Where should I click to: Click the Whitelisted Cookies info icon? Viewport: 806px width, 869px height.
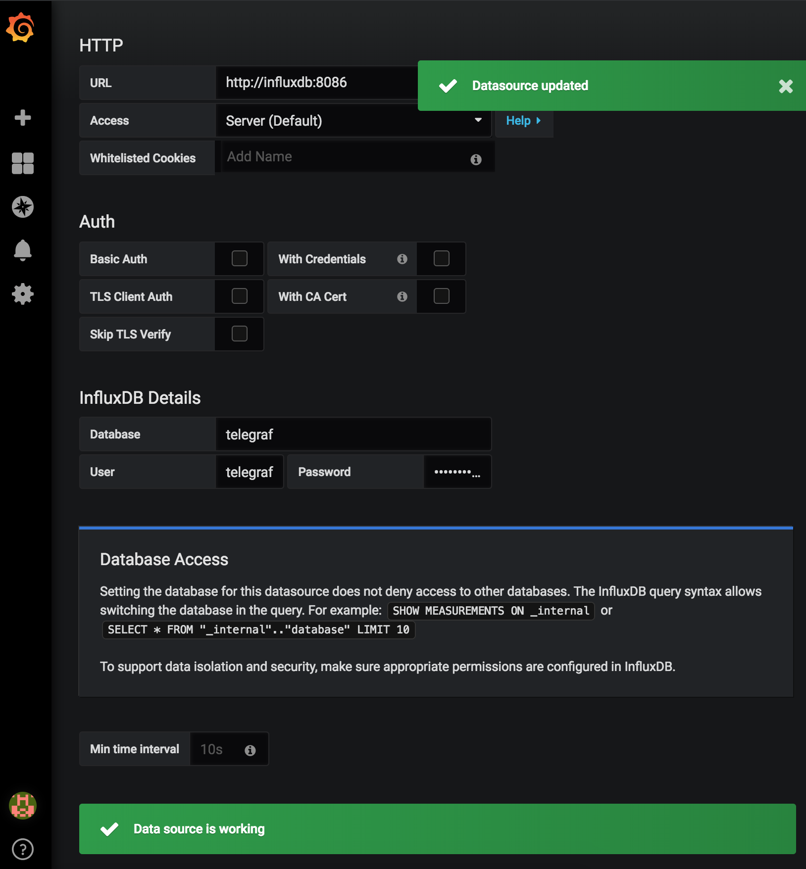click(x=476, y=159)
